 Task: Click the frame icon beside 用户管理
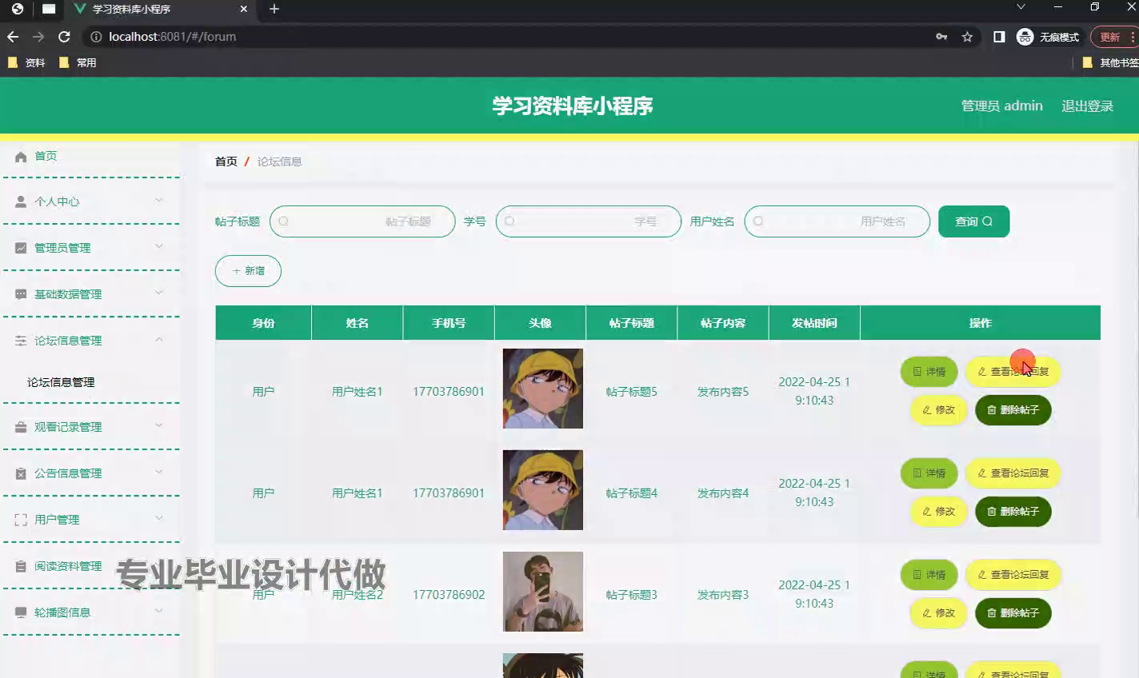tap(21, 520)
